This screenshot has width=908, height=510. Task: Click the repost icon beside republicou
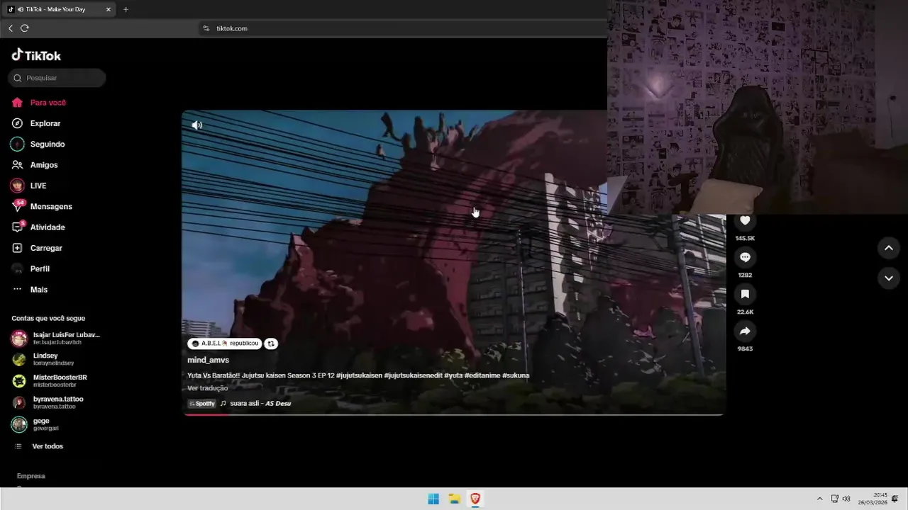pos(271,344)
